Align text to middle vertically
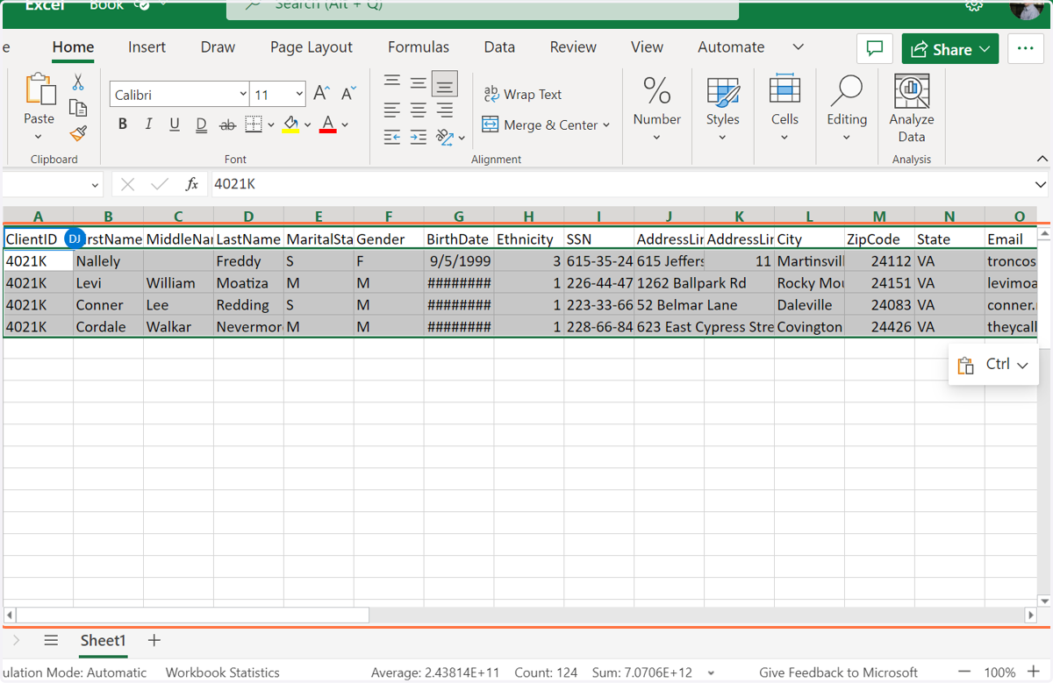The image size is (1053, 683). [x=419, y=82]
